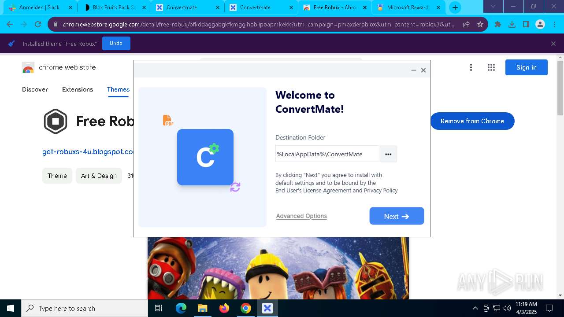The image size is (564, 317).
Task: Minimize the ConvertMate installer dialog
Action: coord(413,70)
